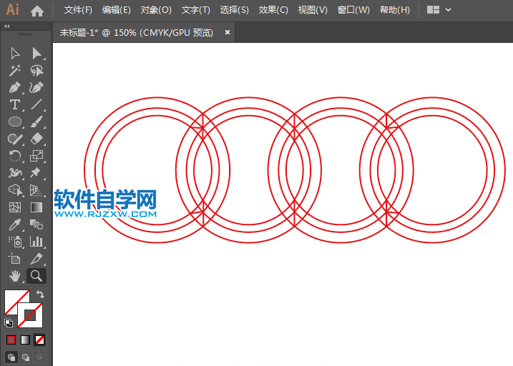The width and height of the screenshot is (513, 366).
Task: Switch to the 未标题-1* document tab
Action: point(137,32)
